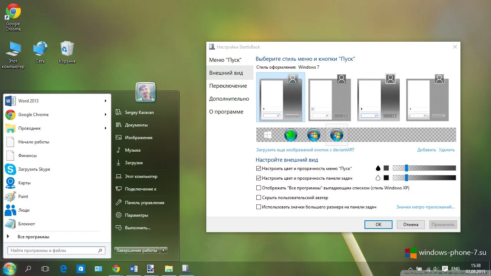The width and height of the screenshot is (491, 276).
Task: Click taskbar transparency slider
Action: pos(424,178)
